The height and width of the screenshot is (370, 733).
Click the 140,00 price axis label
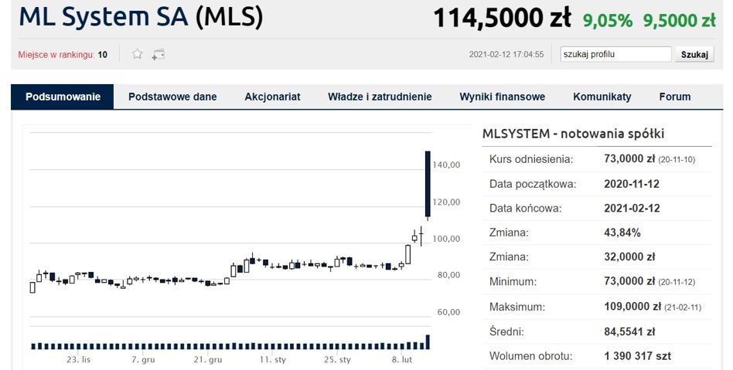pos(446,165)
